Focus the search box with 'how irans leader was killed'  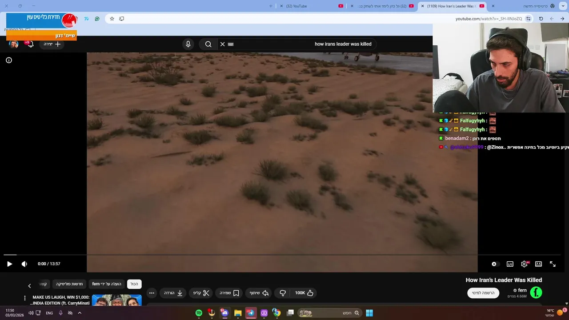point(305,44)
